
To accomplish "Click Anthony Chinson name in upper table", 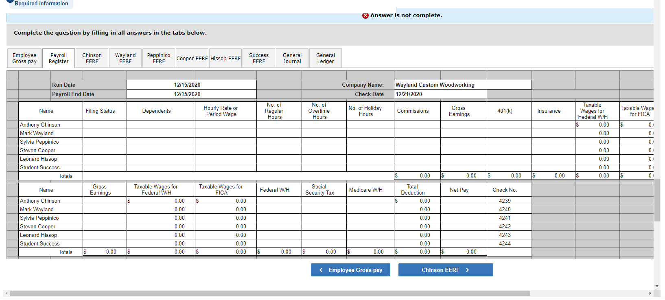I will pos(40,125).
